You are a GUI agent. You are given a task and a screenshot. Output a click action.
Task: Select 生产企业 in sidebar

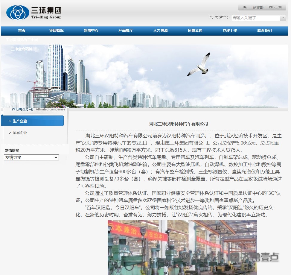click(x=32, y=121)
